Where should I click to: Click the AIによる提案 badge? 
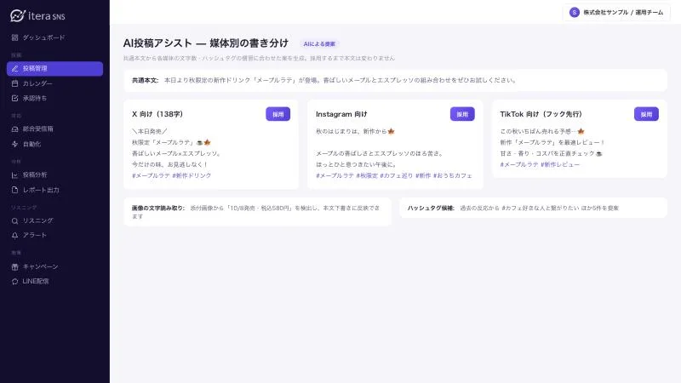click(319, 44)
